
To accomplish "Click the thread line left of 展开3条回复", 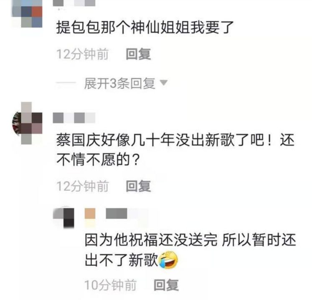I will [66, 83].
